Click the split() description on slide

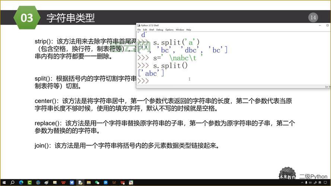tap(86, 82)
